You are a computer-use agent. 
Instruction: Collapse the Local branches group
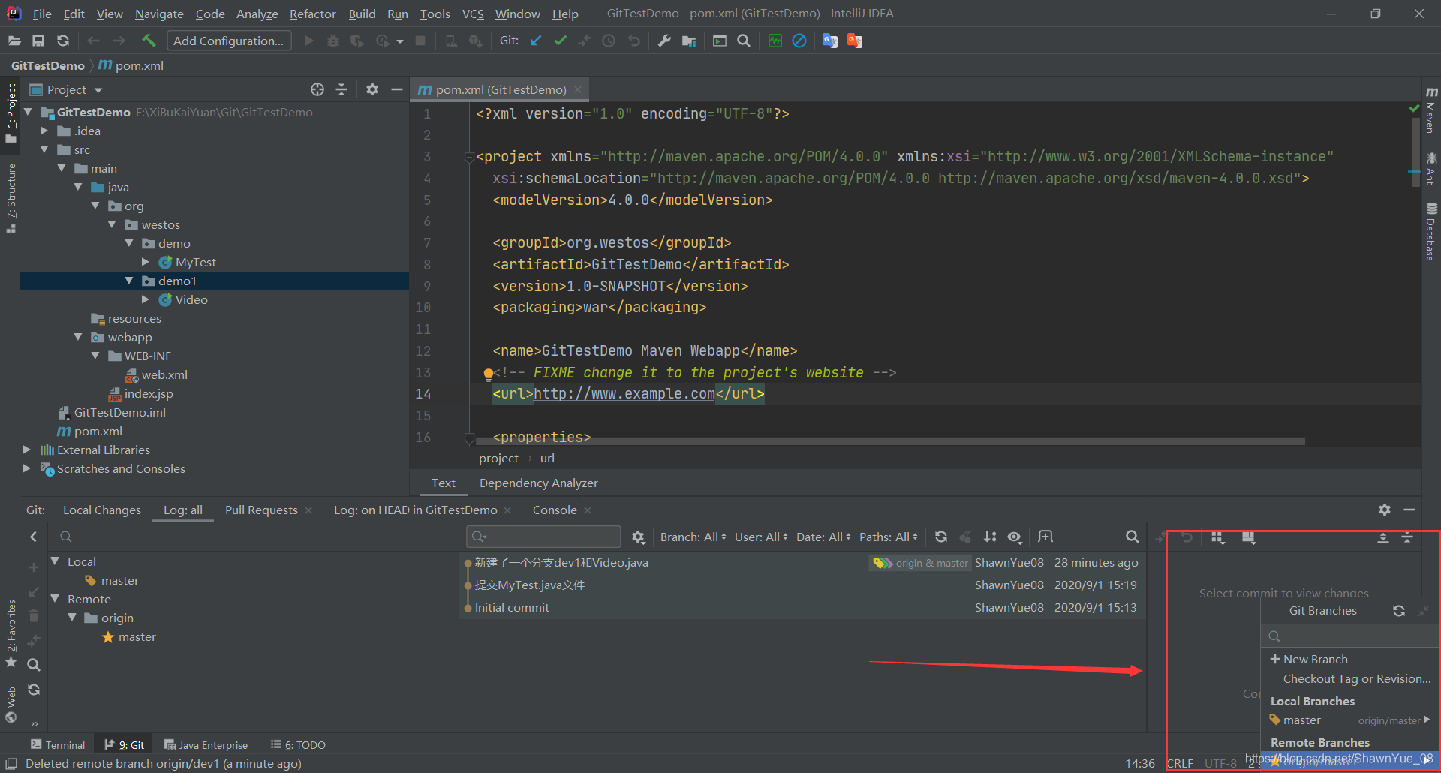pos(55,561)
